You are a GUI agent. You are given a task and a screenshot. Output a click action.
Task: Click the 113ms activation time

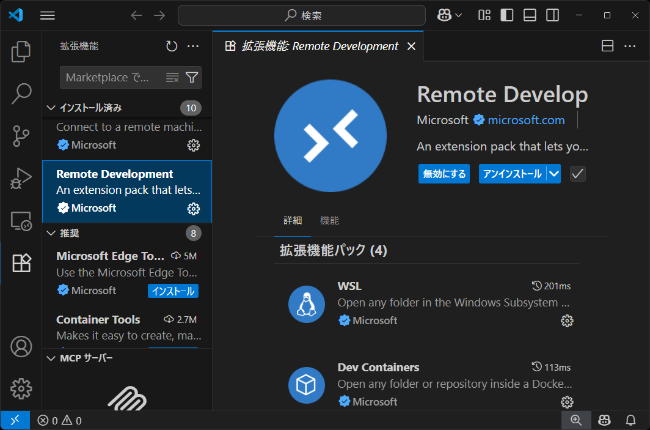551,368
